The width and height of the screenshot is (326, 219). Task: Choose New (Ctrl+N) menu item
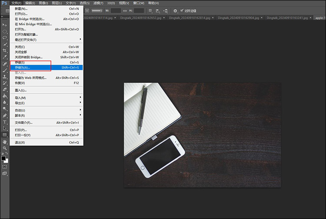tap(47, 9)
